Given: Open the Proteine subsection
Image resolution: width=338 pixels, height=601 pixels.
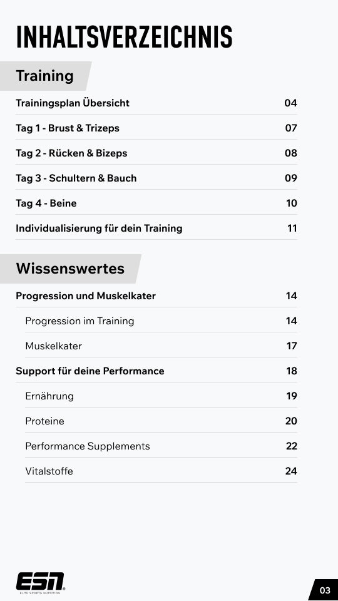Looking at the screenshot, I should point(161,421).
